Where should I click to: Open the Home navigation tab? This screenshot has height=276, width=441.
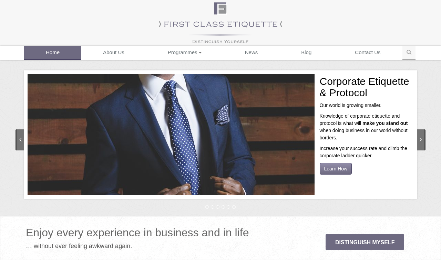click(x=53, y=52)
